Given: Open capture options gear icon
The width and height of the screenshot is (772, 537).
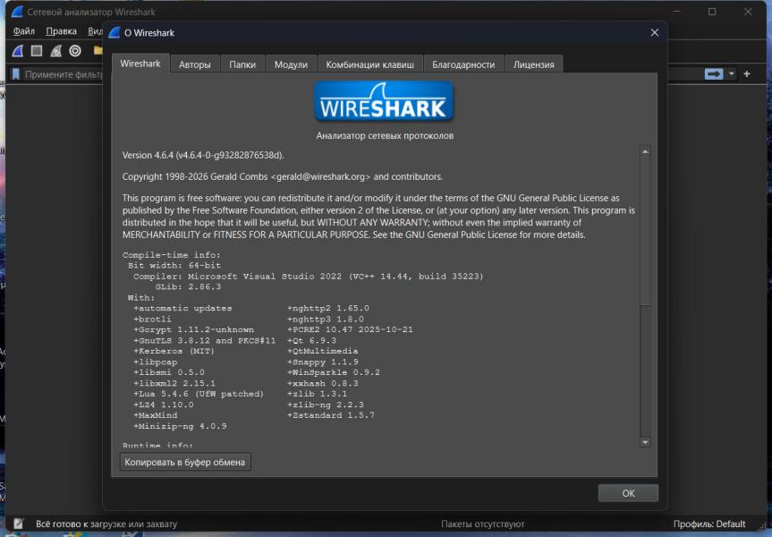Looking at the screenshot, I should click(x=75, y=51).
